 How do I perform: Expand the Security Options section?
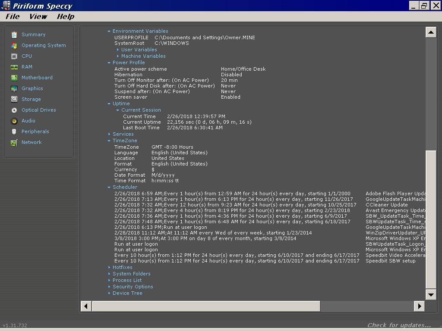click(109, 287)
